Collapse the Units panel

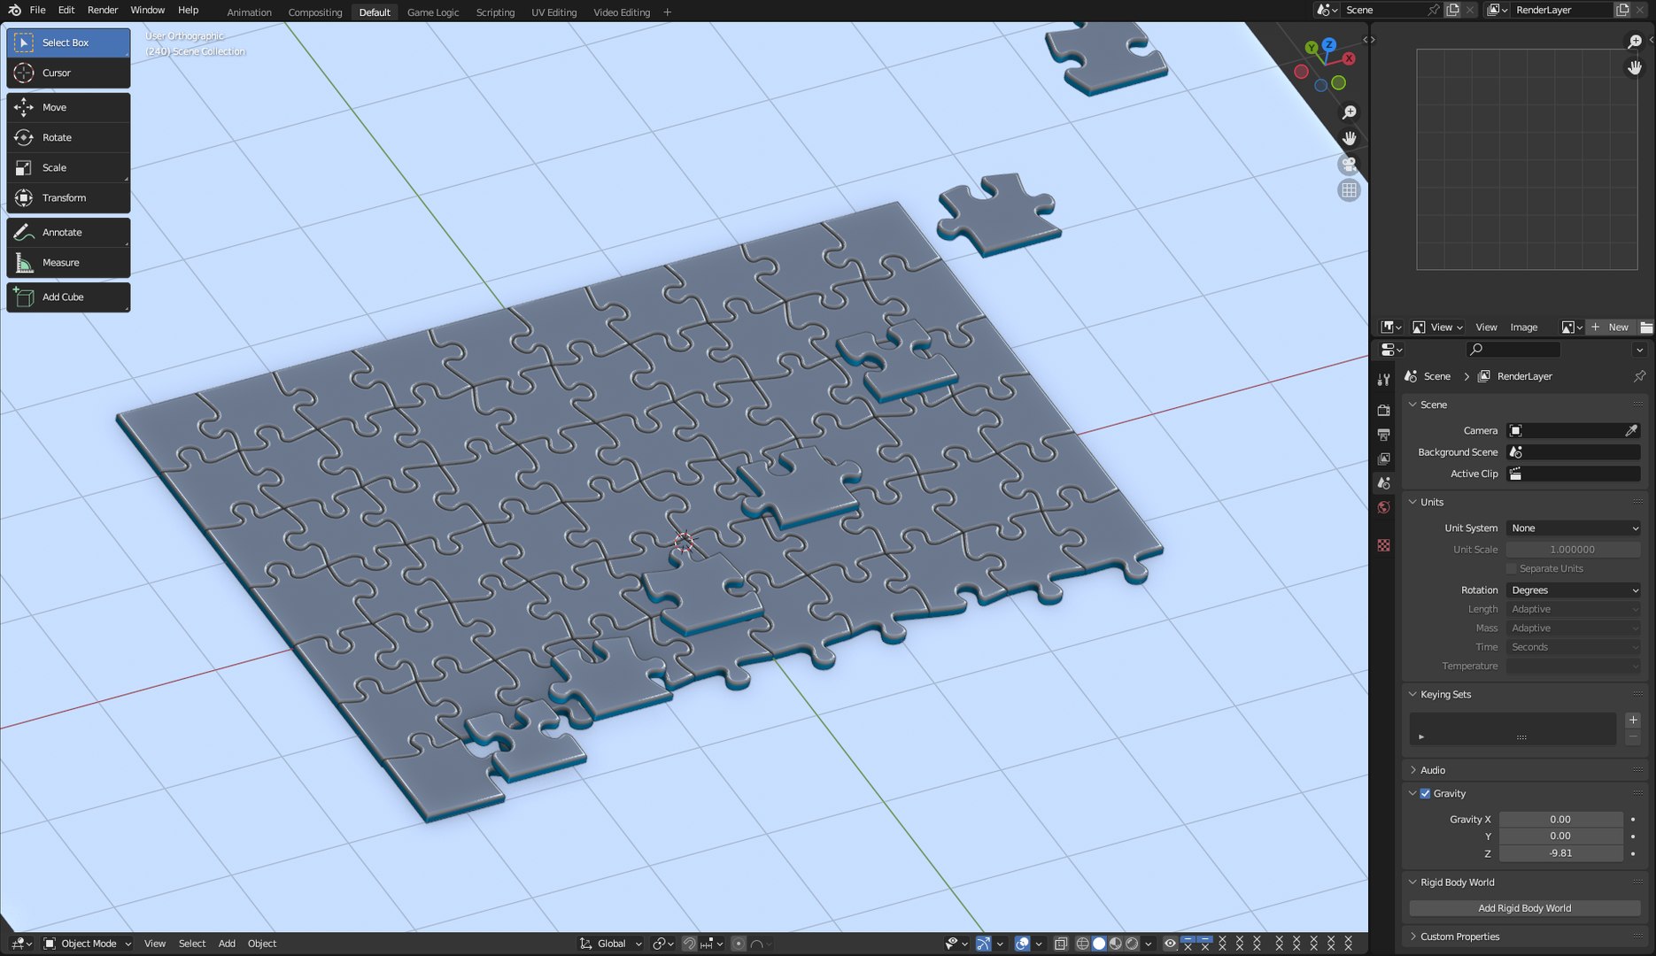tap(1432, 502)
